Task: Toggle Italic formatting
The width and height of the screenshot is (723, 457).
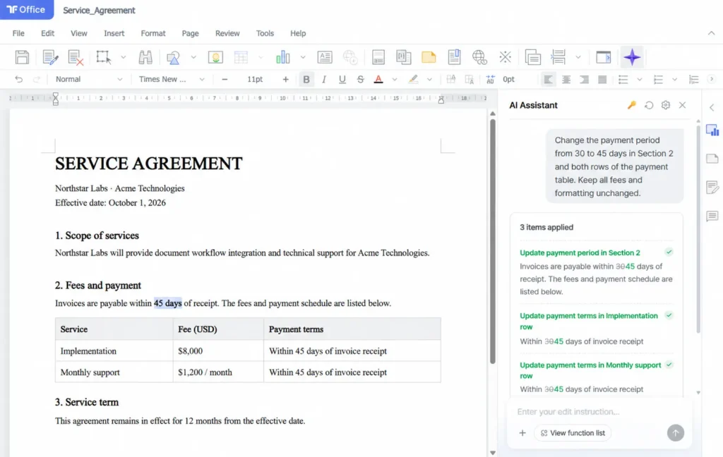Action: point(324,79)
